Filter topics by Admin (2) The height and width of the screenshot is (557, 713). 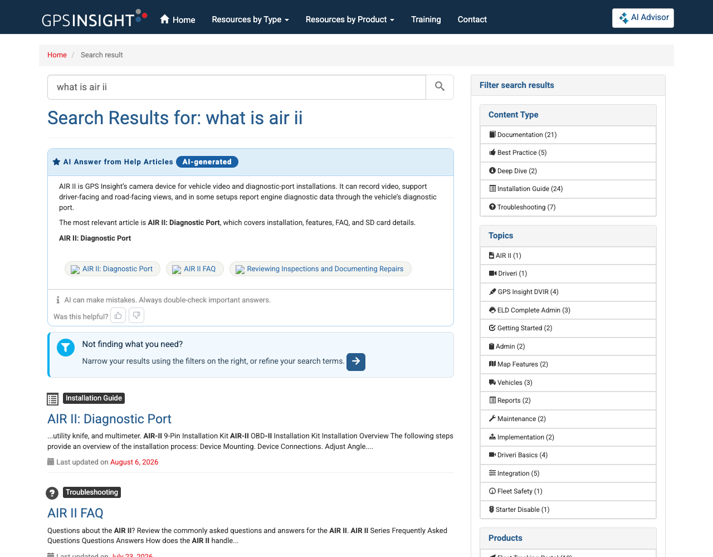[568, 346]
